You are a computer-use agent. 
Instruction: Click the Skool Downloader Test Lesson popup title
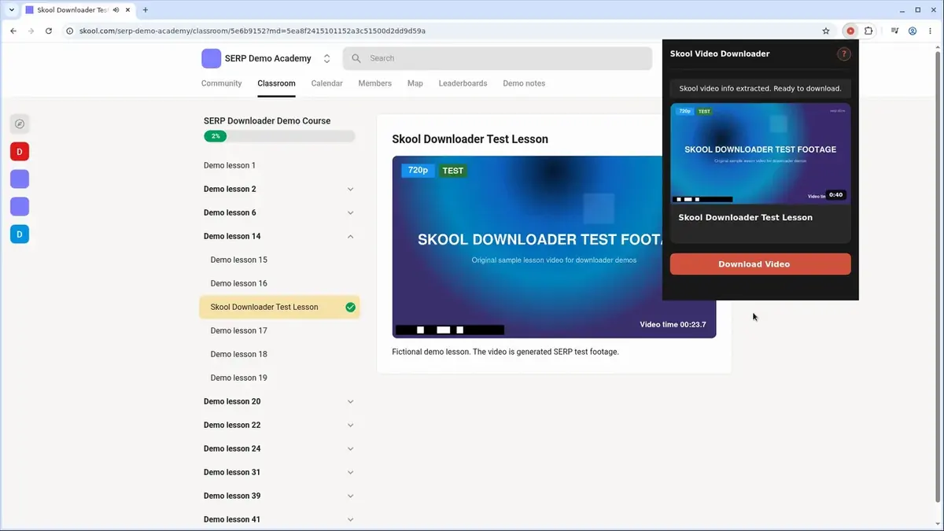(746, 217)
